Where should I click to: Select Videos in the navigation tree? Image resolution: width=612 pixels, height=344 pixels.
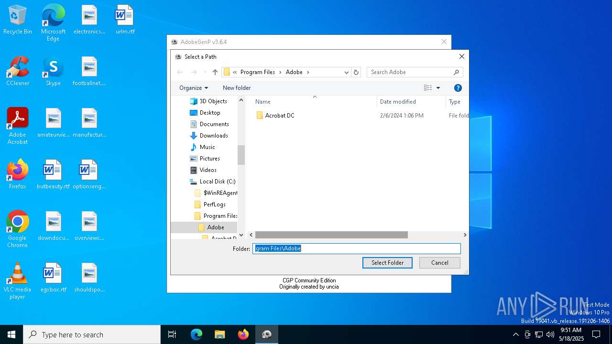(204, 170)
